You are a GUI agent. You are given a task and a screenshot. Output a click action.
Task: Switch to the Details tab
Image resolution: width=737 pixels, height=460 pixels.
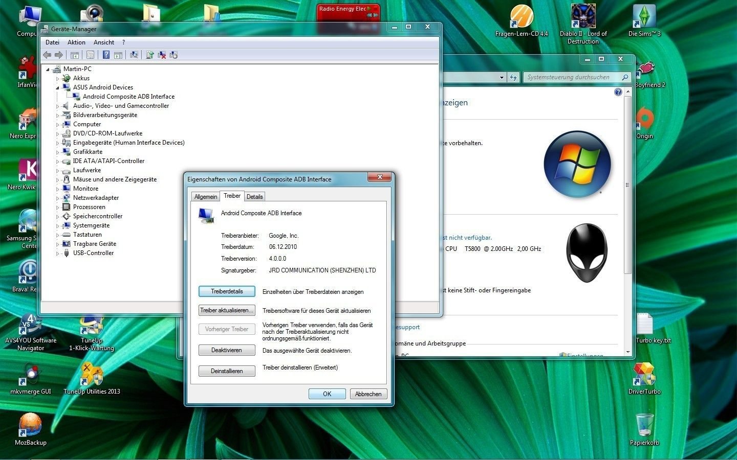point(254,197)
